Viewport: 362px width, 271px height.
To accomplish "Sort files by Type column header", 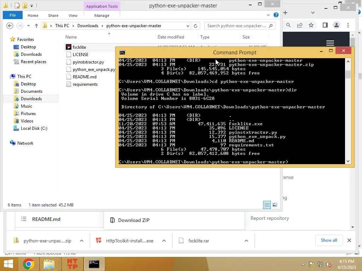I will pyautogui.click(x=205, y=37).
